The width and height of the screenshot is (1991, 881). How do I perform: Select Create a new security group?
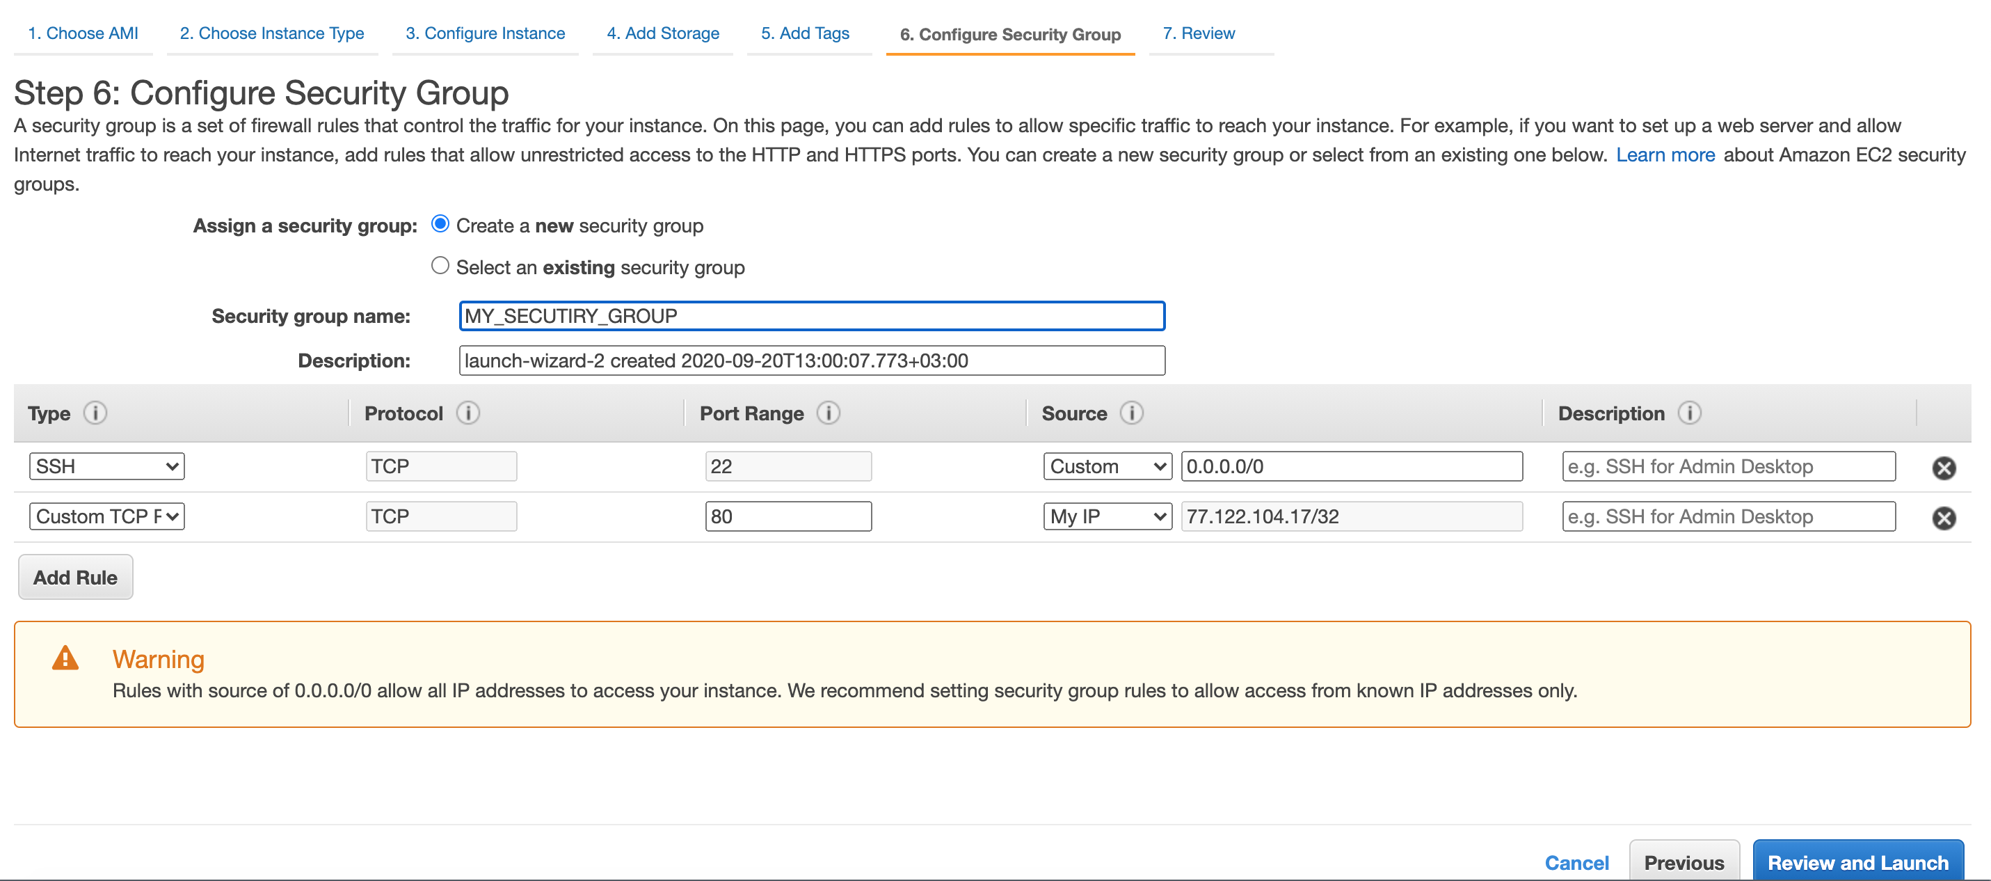(440, 224)
